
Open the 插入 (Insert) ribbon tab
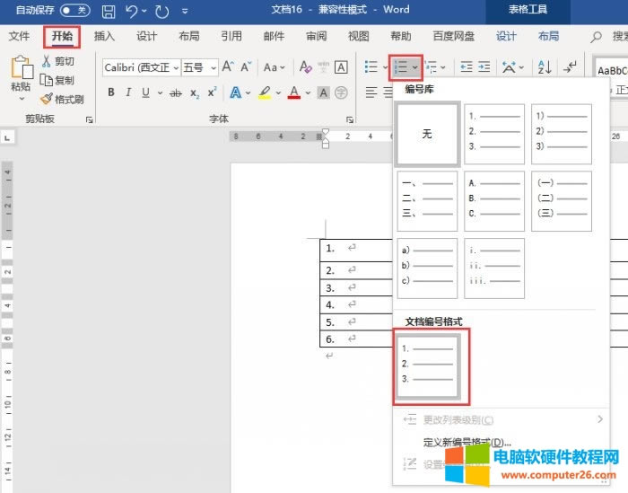point(104,36)
